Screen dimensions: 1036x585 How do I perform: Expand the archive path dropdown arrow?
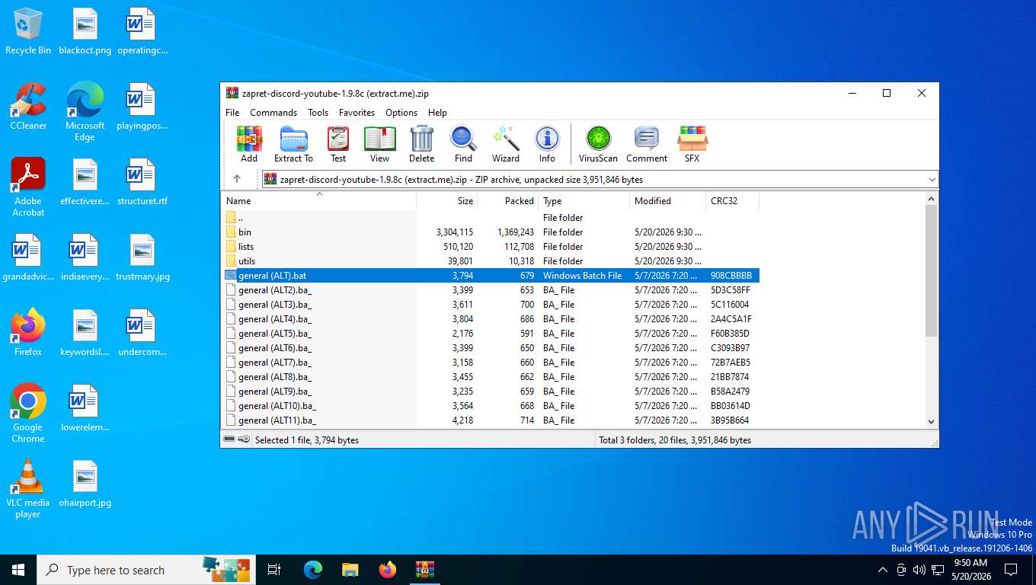pyautogui.click(x=932, y=180)
